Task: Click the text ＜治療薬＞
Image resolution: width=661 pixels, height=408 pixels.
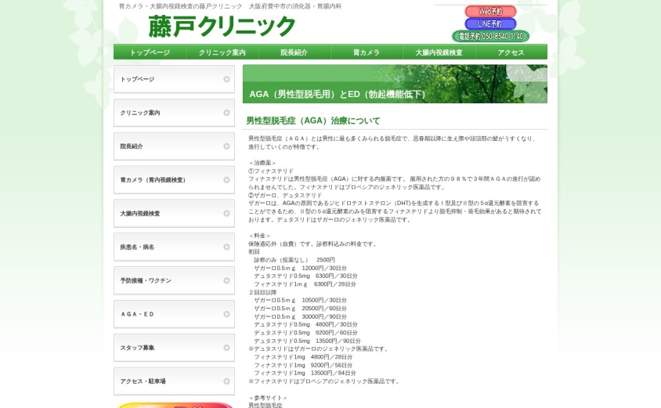Action: [x=262, y=163]
